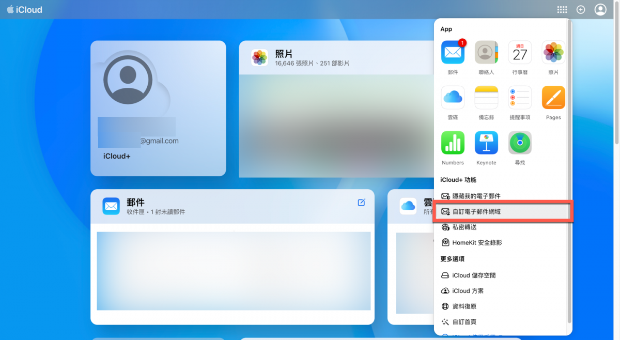Screen dimensions: 620x340
Task: Click the 收件匣 unread mail text
Action: click(x=156, y=212)
